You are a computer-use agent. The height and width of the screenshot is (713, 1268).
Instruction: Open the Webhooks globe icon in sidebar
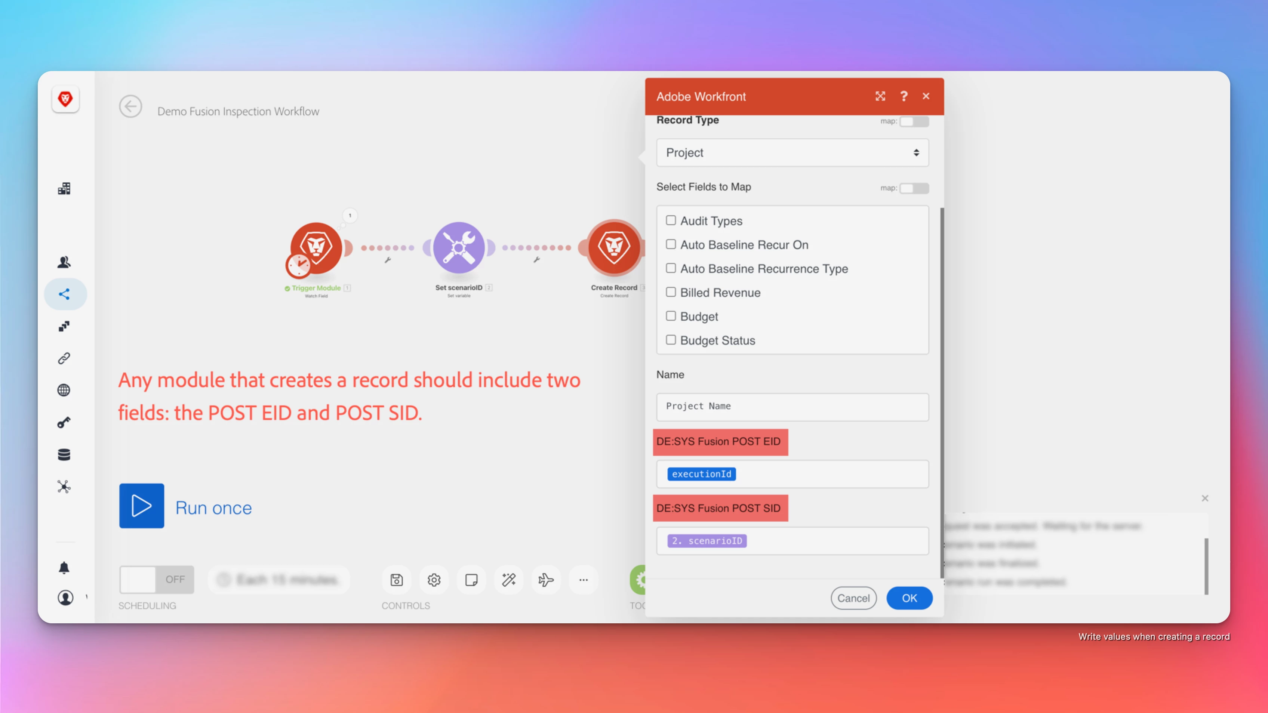pos(64,390)
